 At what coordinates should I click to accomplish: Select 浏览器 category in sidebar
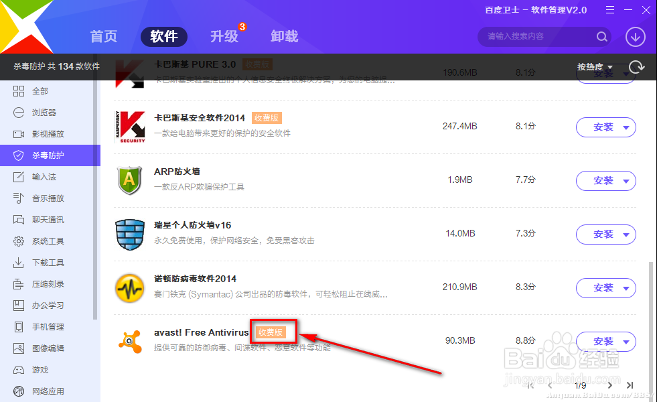coord(50,113)
